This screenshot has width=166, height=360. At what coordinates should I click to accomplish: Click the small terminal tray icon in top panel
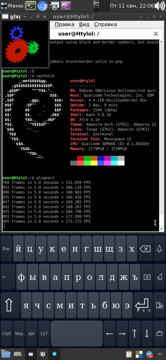coord(96,4)
